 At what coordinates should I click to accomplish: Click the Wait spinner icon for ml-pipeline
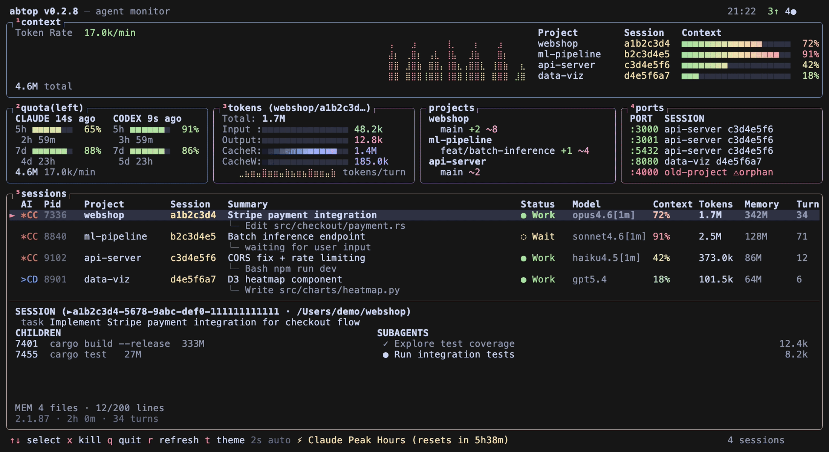pos(523,237)
